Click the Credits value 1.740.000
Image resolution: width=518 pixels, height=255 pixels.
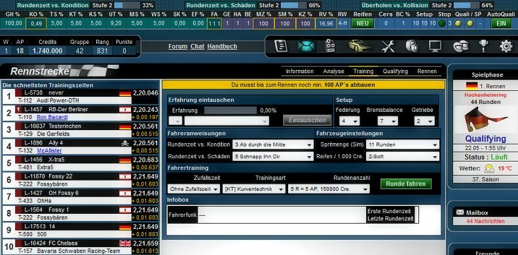tap(47, 51)
